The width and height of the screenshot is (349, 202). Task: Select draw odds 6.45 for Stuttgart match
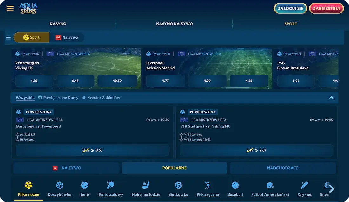[75, 81]
